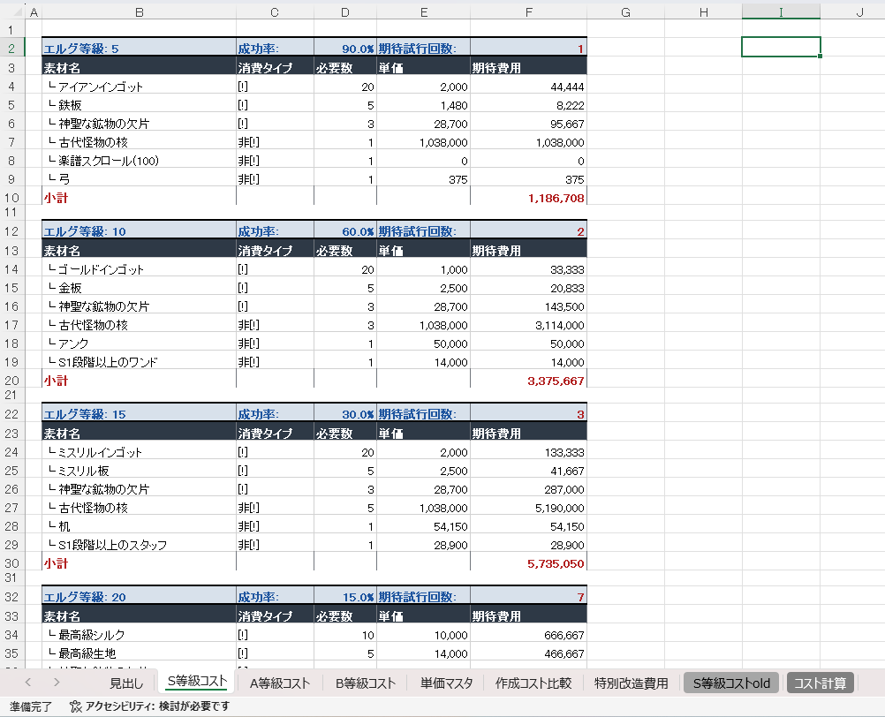Viewport: 885px width, 717px height.
Task: Switch to the B等級コスト sheet tab
Action: point(365,683)
